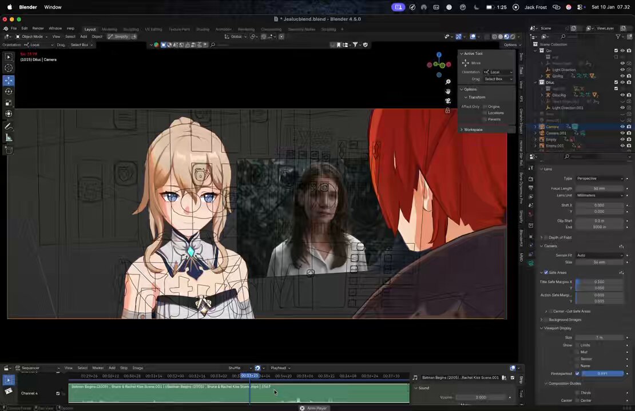Select the Annotate tool in left toolbar
The width and height of the screenshot is (635, 411).
pyautogui.click(x=9, y=127)
